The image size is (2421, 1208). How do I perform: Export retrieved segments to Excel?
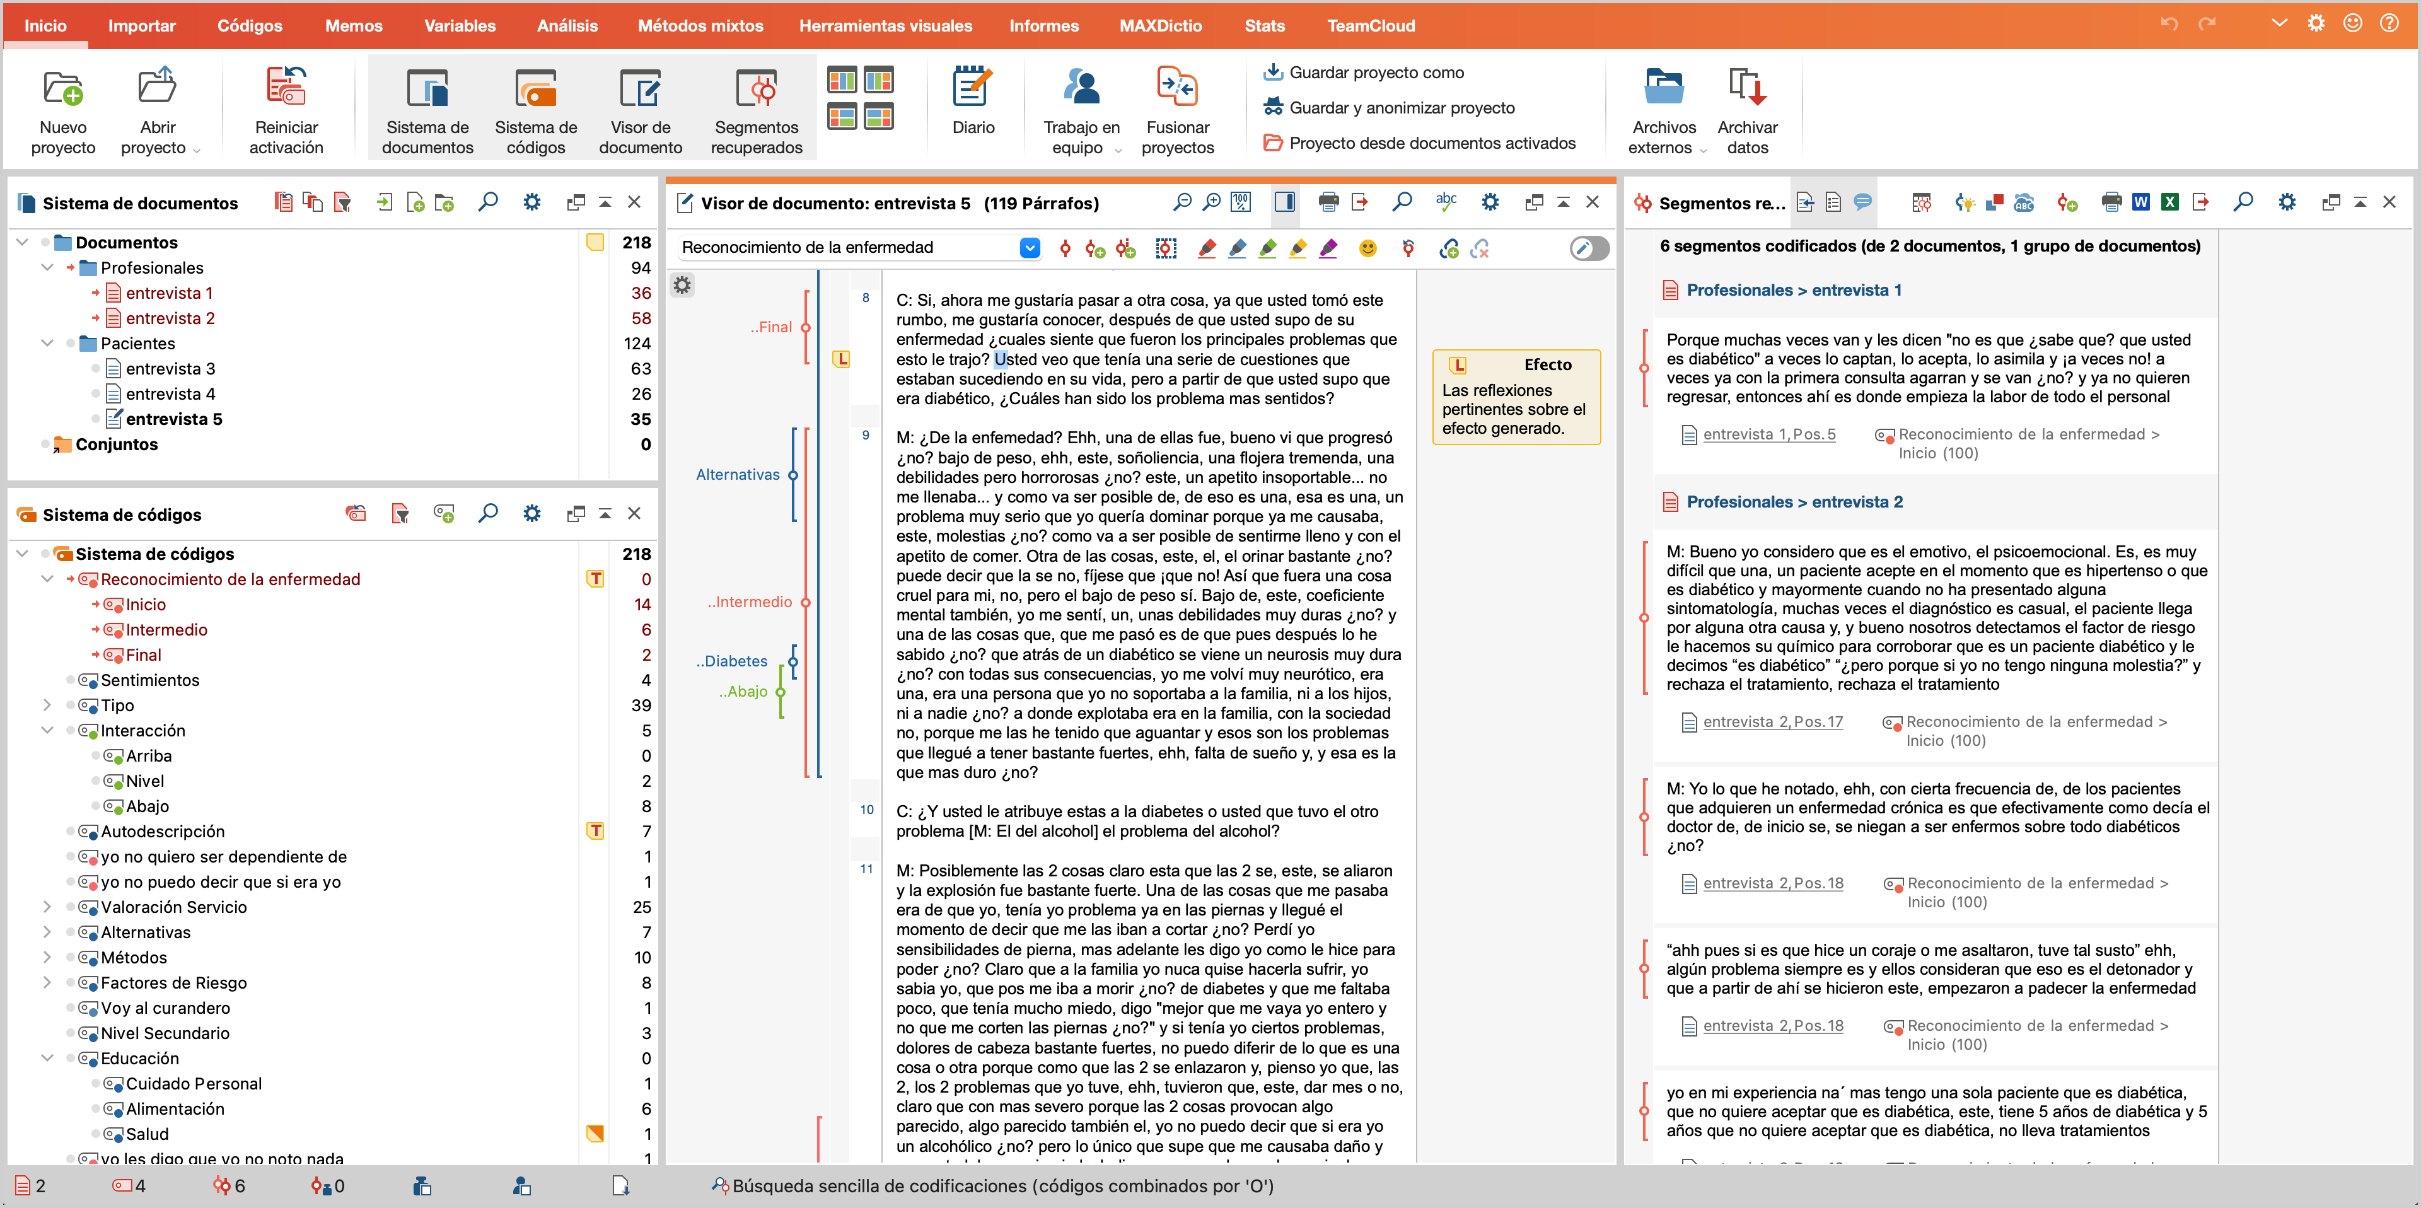2170,202
